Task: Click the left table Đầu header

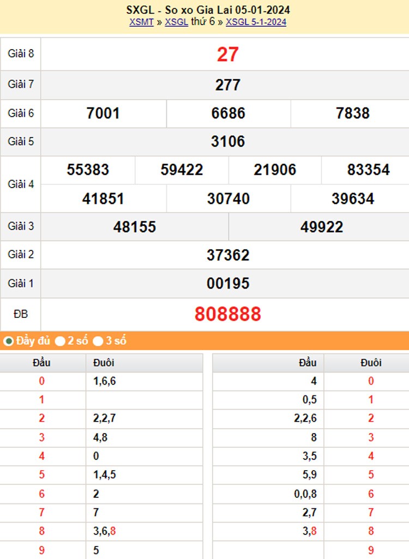Action: click(42, 363)
